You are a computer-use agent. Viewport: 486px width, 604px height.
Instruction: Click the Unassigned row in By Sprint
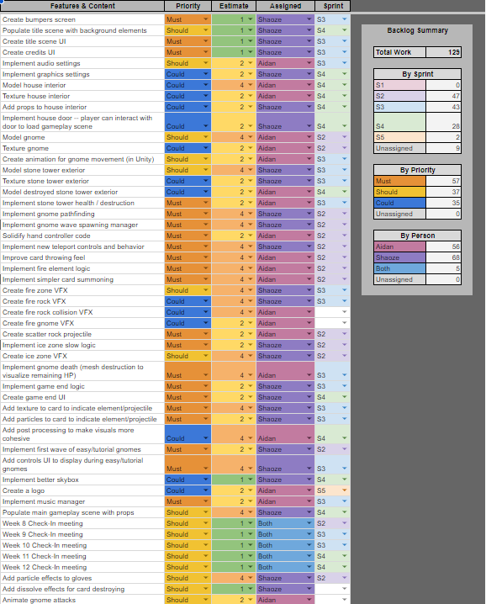(x=417, y=148)
